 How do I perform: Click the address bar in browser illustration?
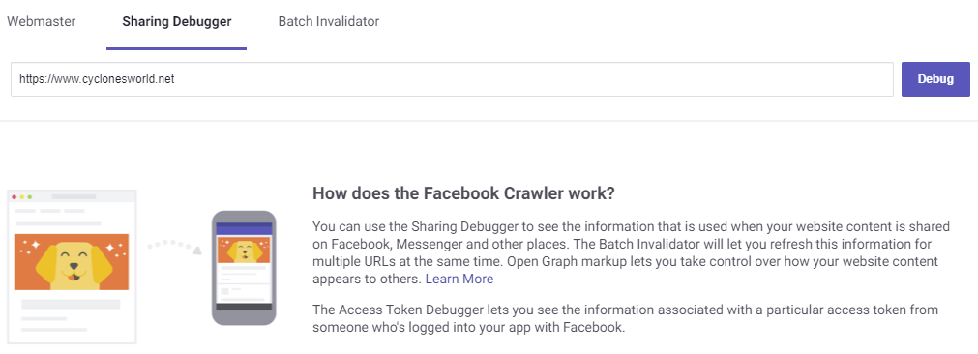(x=74, y=196)
